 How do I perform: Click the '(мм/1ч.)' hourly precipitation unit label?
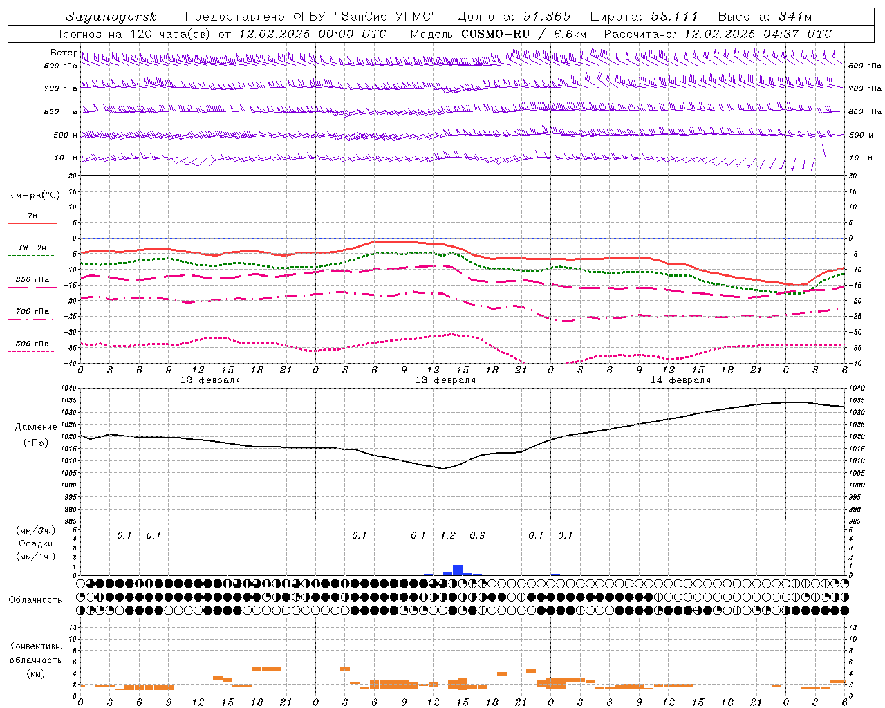tap(36, 557)
